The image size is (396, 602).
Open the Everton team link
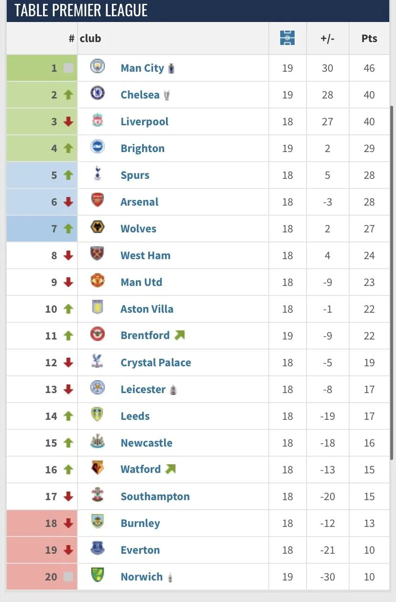140,550
